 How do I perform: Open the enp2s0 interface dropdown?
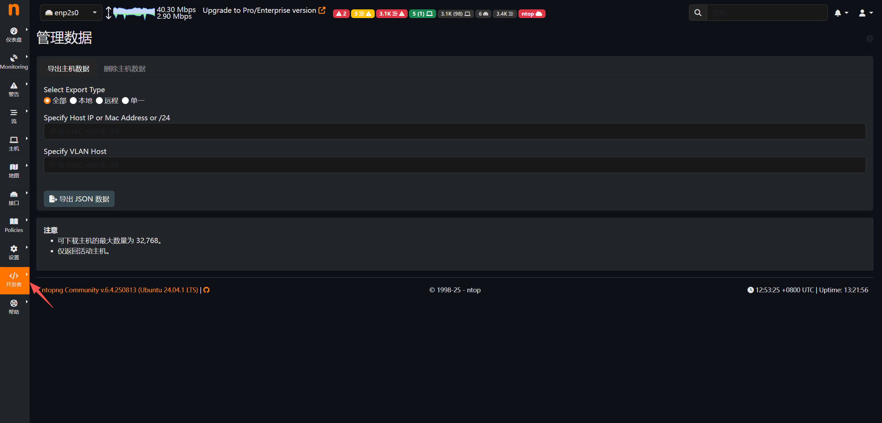coord(71,13)
